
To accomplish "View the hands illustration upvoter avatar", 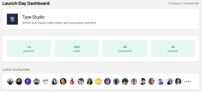I will (x=45, y=81).
